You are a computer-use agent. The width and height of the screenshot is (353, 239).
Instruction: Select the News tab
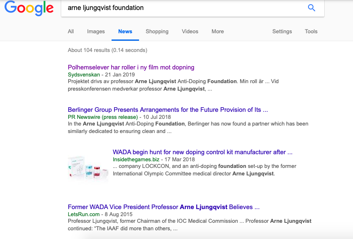pos(125,32)
